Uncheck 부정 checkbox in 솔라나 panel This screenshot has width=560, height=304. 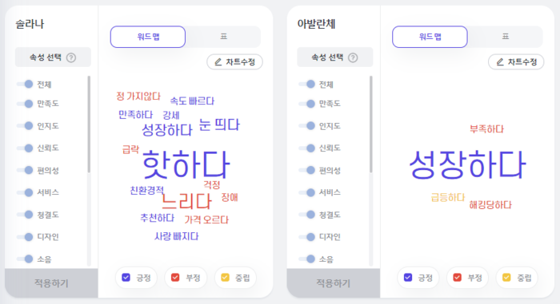pyautogui.click(x=175, y=278)
